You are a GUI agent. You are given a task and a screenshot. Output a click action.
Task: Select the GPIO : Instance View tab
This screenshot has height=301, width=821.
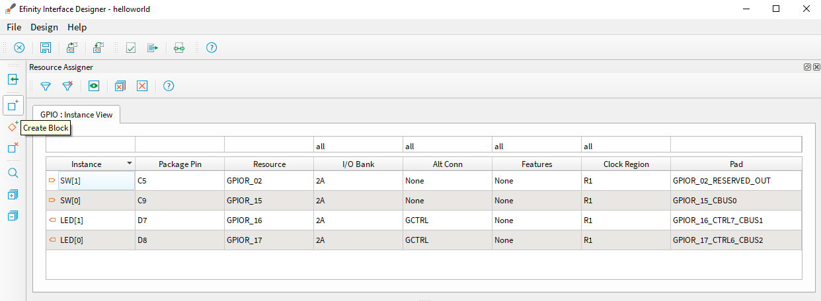77,114
